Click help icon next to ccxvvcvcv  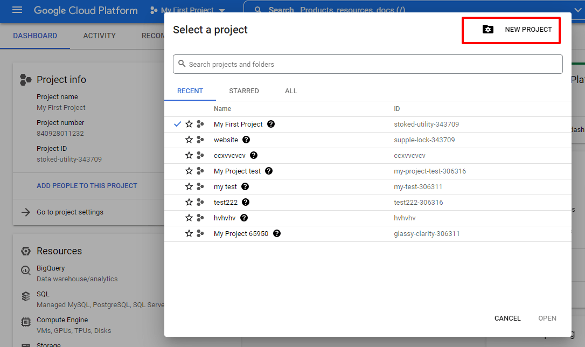point(254,156)
